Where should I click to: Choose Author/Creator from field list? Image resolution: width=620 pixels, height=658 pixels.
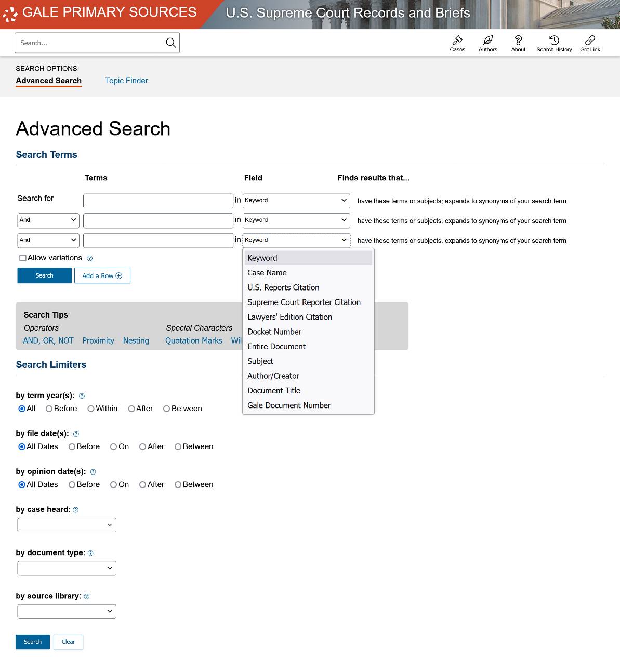[308, 376]
